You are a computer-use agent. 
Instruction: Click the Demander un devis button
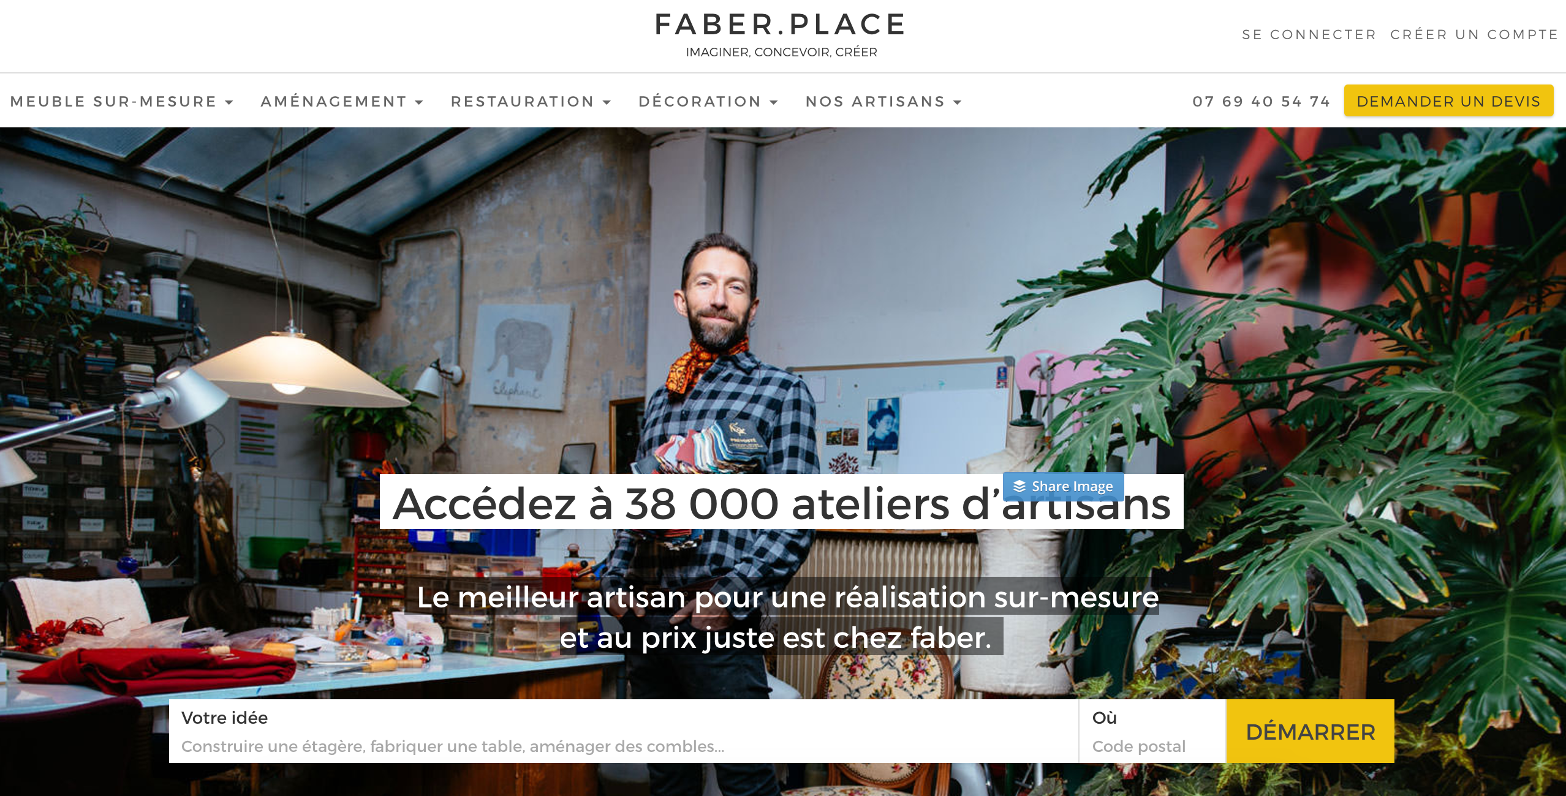pos(1448,101)
